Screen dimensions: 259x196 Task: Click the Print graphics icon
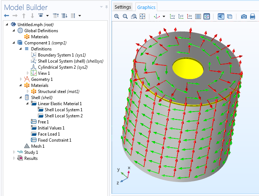coord(253,16)
